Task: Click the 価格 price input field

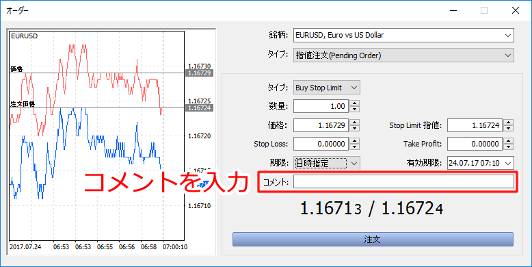Action: tap(321, 125)
